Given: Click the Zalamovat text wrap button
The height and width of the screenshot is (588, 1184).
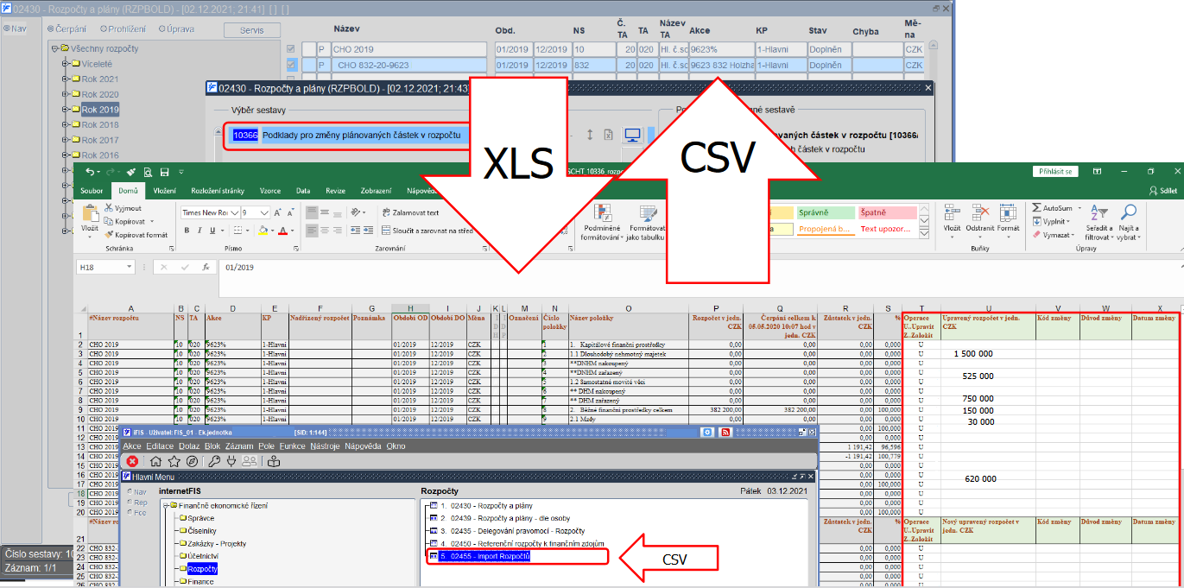Looking at the screenshot, I should (x=410, y=212).
